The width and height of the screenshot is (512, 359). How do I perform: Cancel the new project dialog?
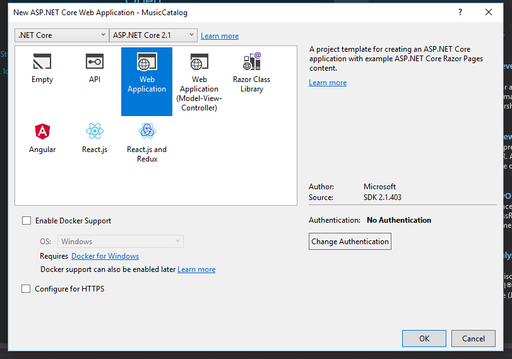tap(473, 338)
